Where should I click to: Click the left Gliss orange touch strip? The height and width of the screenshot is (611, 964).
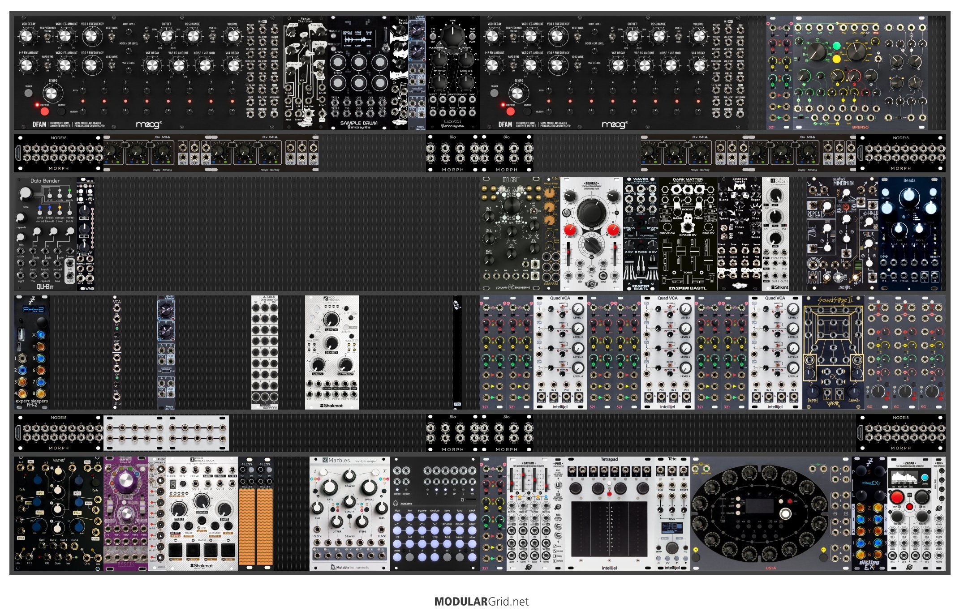[247, 526]
